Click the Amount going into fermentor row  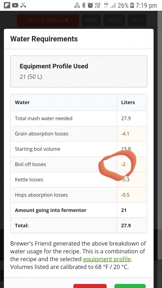[79, 210]
